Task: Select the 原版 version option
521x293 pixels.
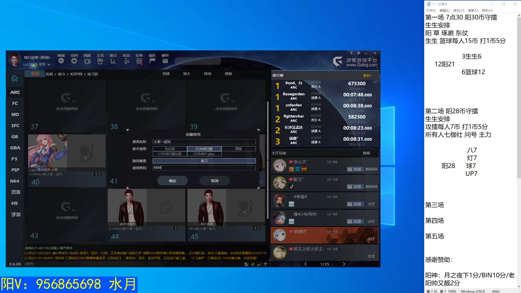Action: (238, 149)
